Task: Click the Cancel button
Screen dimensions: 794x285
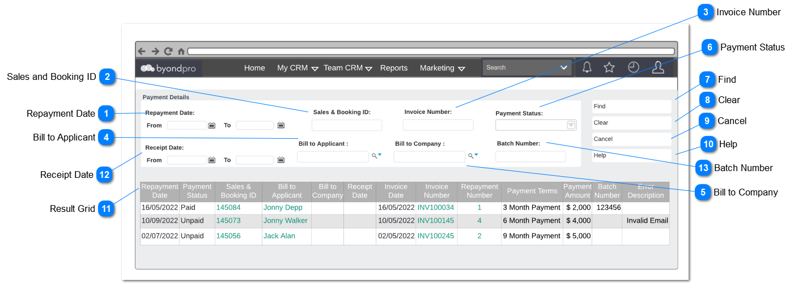Action: [x=632, y=139]
